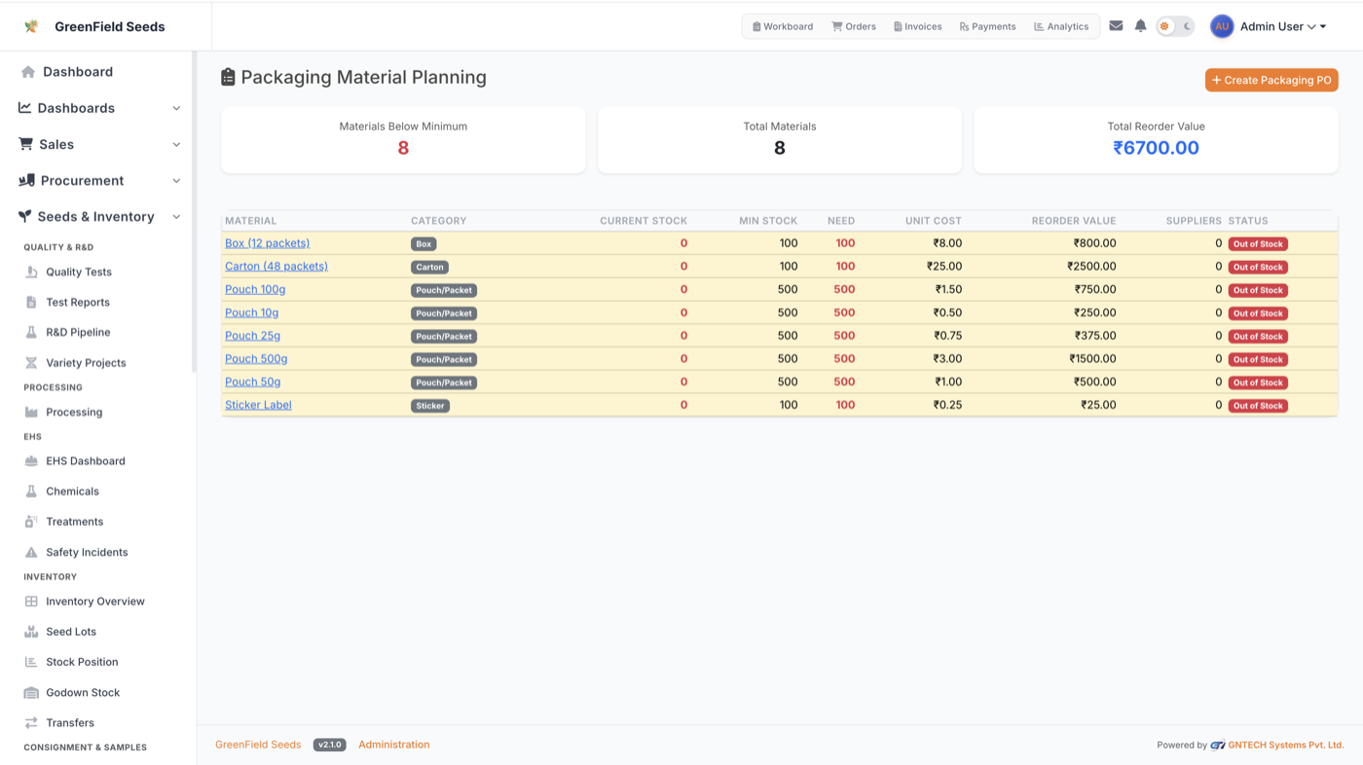Click the REORDER VALUE column header
1363x765 pixels.
[x=1074, y=221]
